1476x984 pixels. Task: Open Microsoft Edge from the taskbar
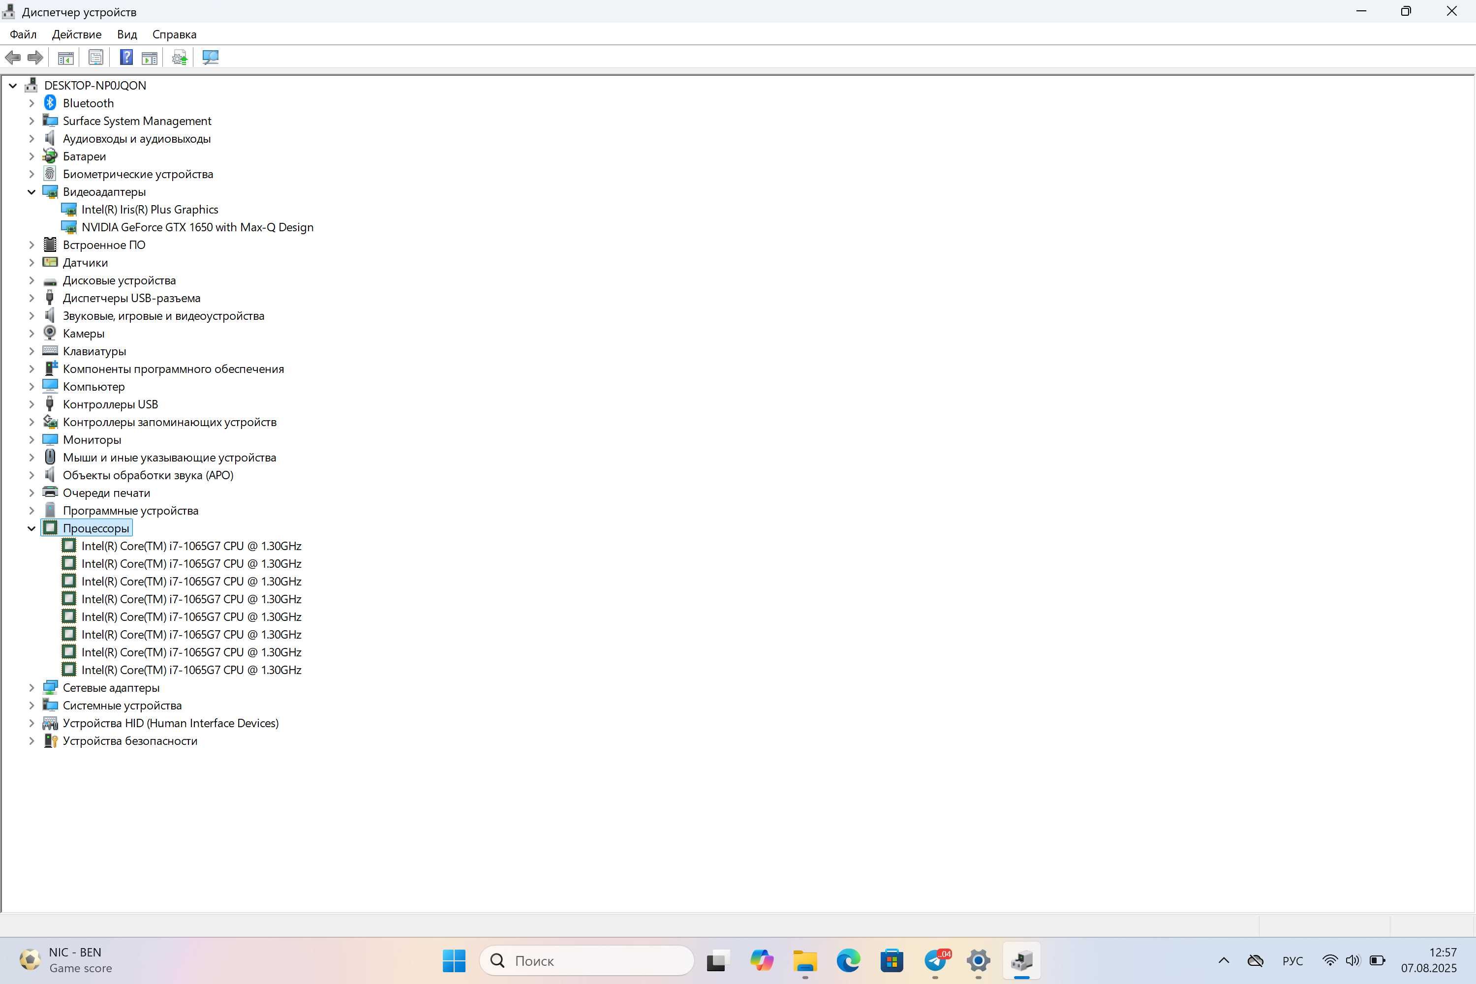[x=848, y=960]
